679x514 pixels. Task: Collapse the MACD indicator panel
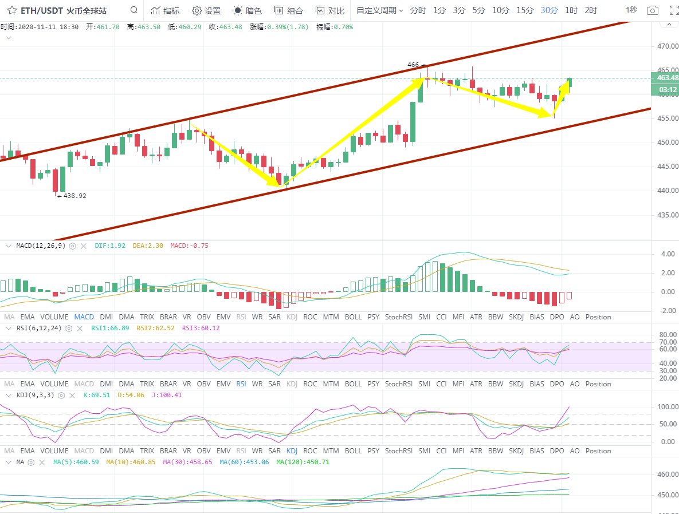pos(8,246)
